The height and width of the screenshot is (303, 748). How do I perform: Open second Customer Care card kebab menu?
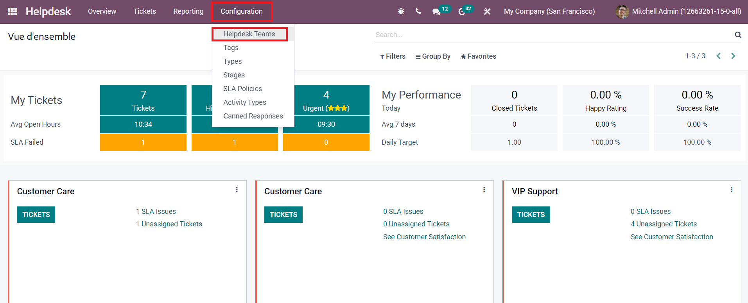pos(484,190)
